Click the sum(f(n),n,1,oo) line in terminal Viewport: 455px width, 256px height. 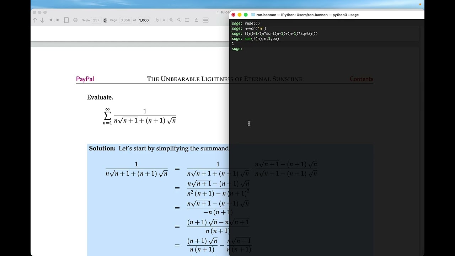[255, 39]
